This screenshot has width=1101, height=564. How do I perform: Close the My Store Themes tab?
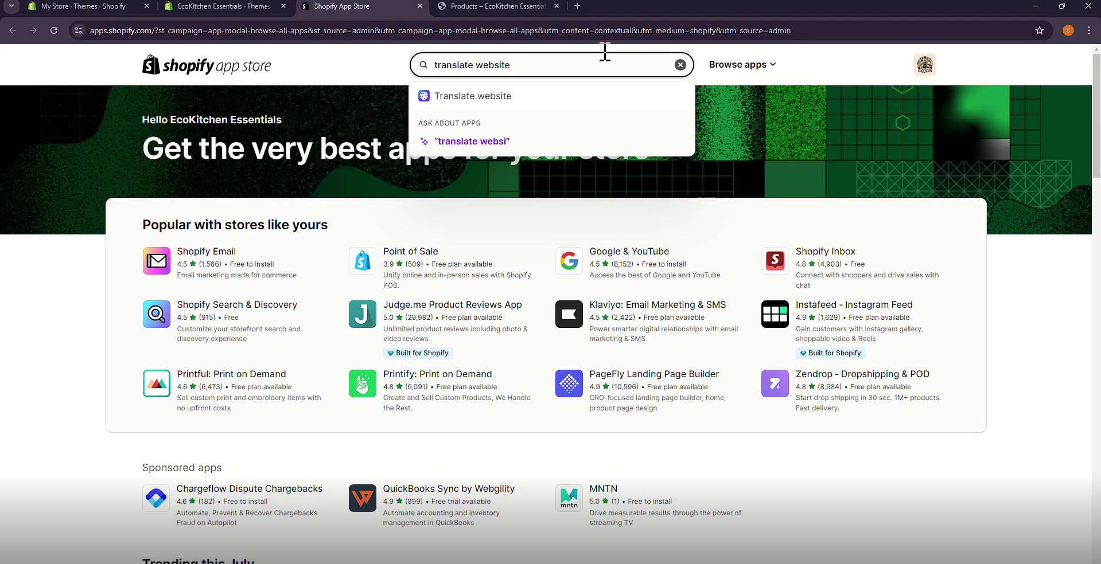(x=147, y=6)
